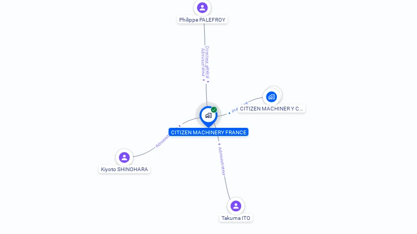Click the CITIZEN MACHINERY C... company building icon

coord(271,97)
